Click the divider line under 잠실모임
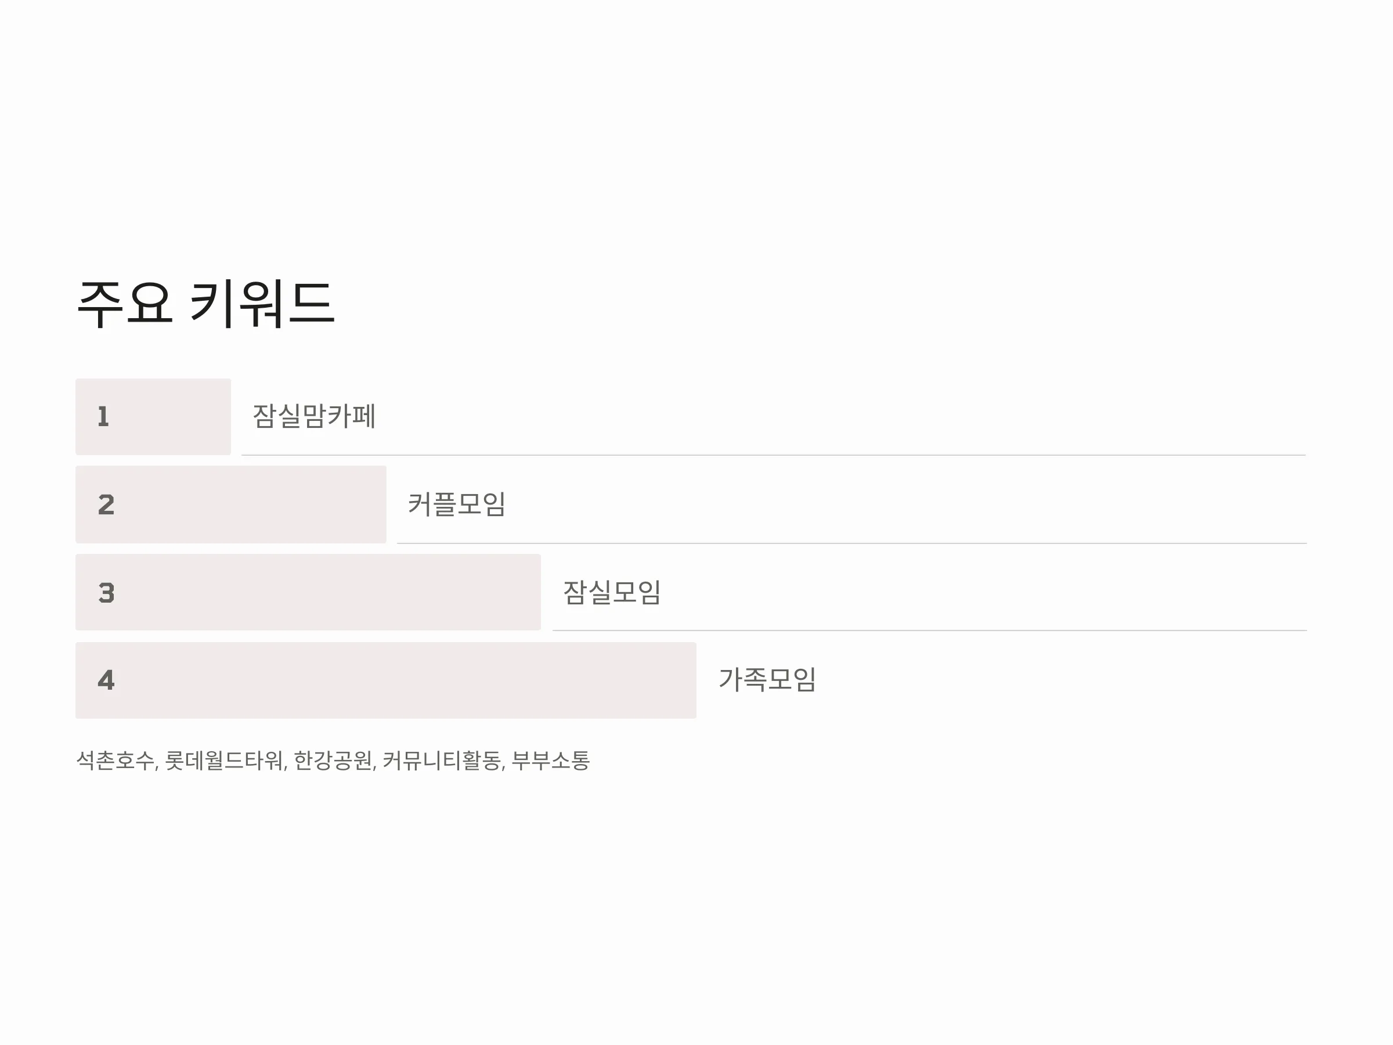 click(x=929, y=630)
